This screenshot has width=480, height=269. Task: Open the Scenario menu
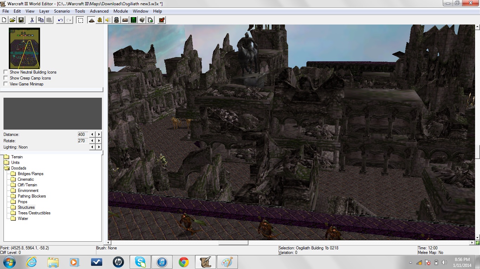pyautogui.click(x=62, y=11)
